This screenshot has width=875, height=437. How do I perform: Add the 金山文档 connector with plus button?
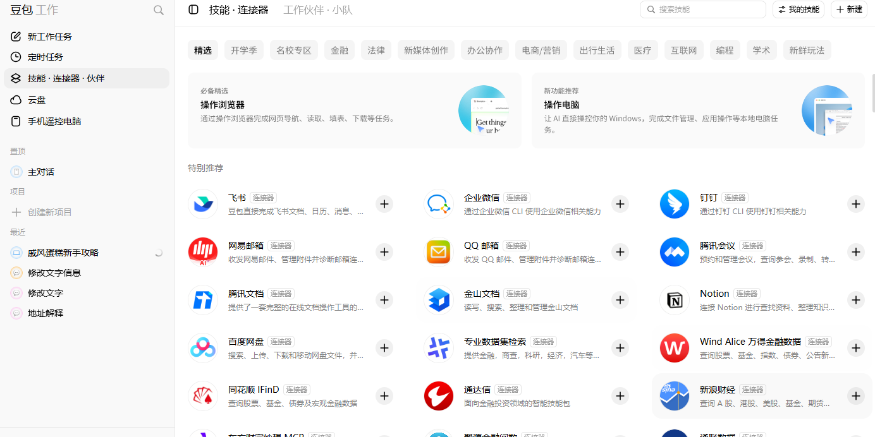pos(620,300)
